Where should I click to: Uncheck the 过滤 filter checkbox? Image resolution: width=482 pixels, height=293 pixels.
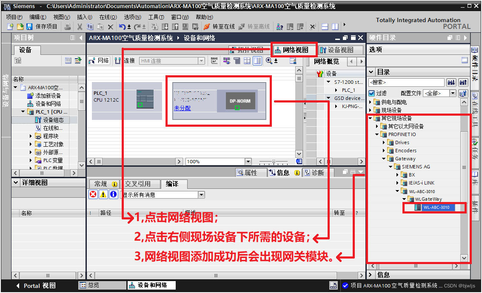tap(372, 93)
